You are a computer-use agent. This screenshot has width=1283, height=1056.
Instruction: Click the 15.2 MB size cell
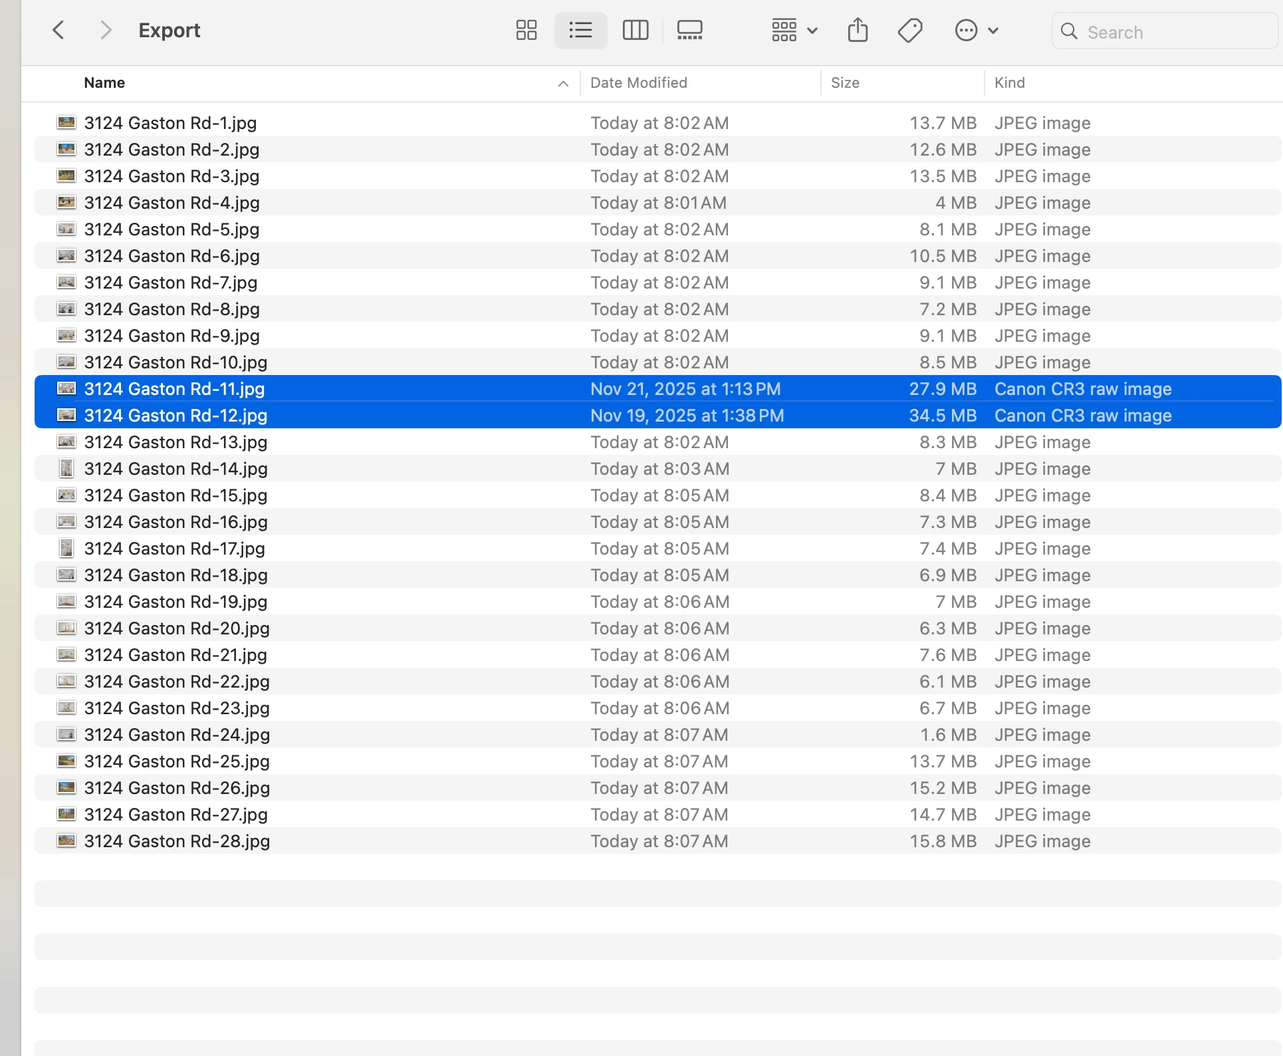[943, 788]
